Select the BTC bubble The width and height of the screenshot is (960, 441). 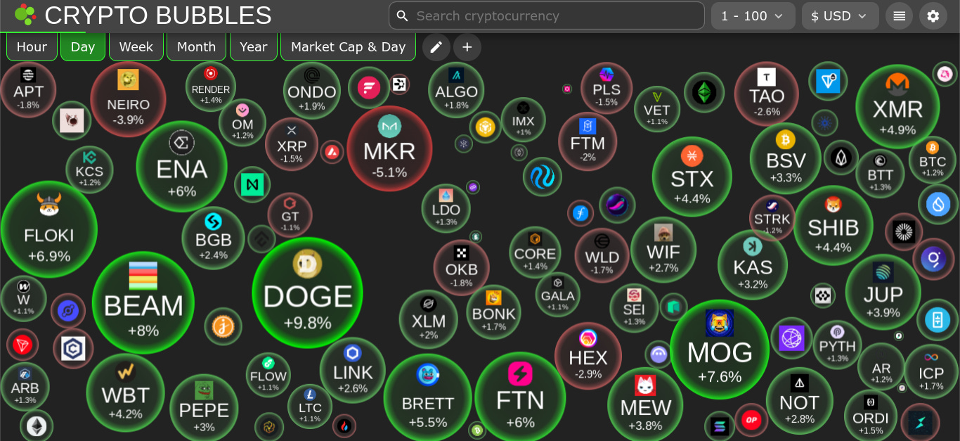click(933, 160)
